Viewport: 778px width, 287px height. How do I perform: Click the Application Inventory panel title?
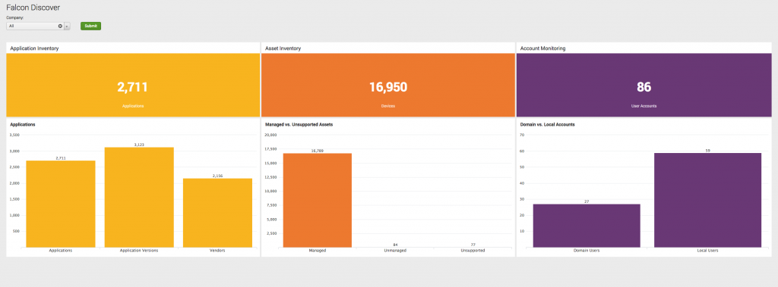(x=35, y=48)
